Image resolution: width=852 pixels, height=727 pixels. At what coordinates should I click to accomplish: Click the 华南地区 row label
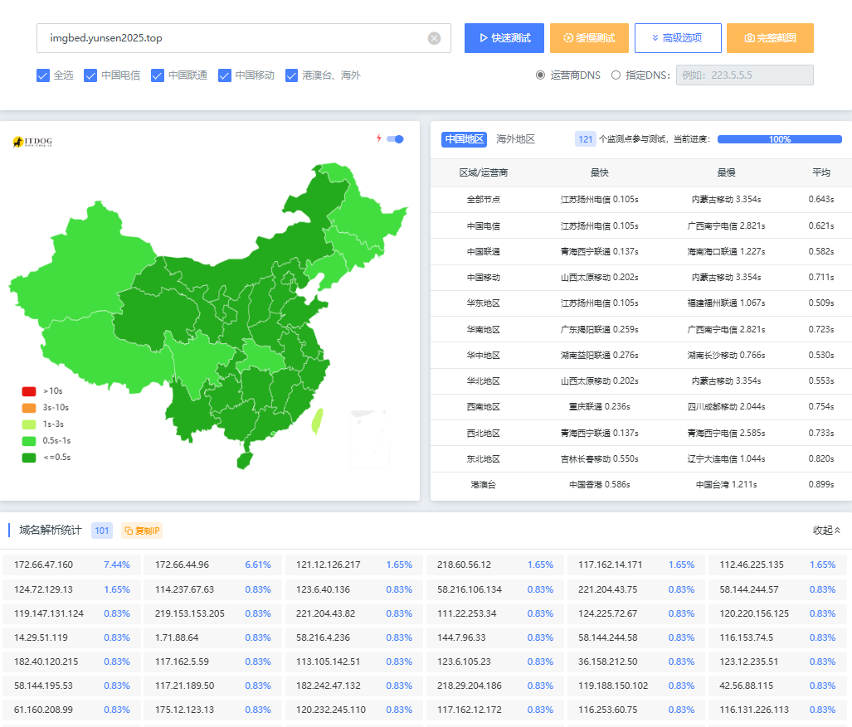point(483,330)
